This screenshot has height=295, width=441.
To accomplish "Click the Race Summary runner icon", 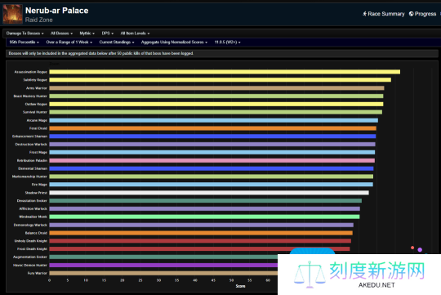I will 364,14.
